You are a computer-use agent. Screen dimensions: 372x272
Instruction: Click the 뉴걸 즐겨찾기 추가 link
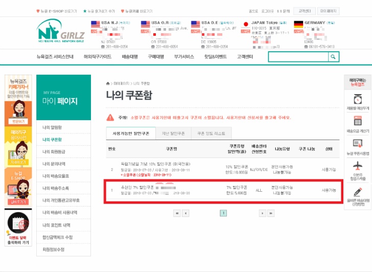99,11
